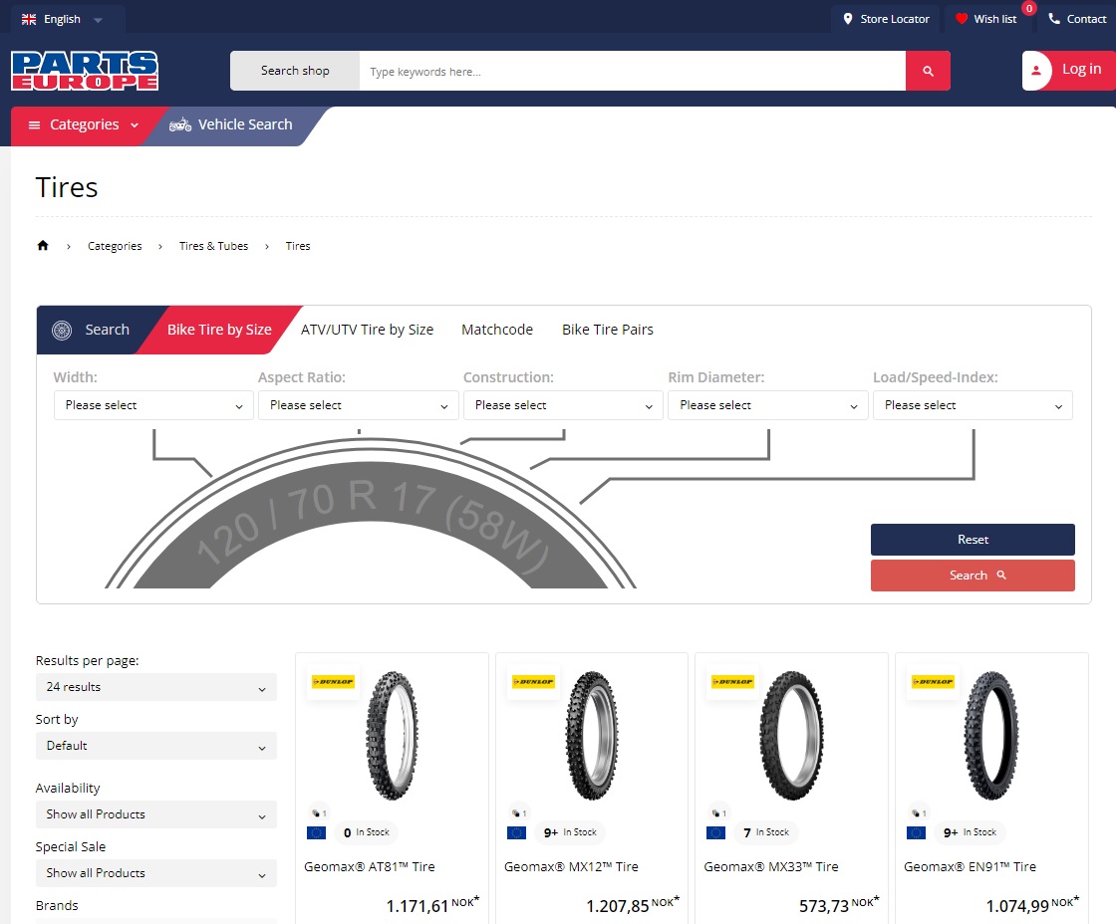Open the Special Sale dropdown

[155, 873]
